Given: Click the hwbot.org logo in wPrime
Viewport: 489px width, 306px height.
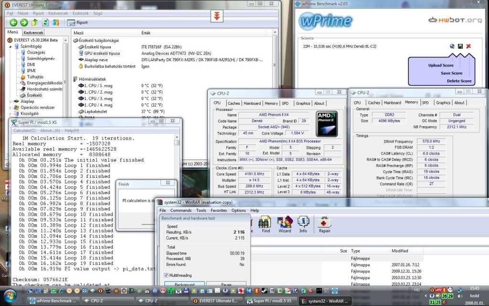Looking at the screenshot, I should pos(455,20).
